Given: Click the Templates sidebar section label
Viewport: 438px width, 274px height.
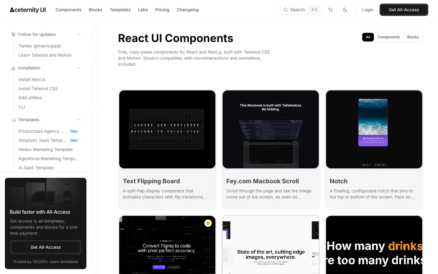Looking at the screenshot, I should pyautogui.click(x=29, y=120).
